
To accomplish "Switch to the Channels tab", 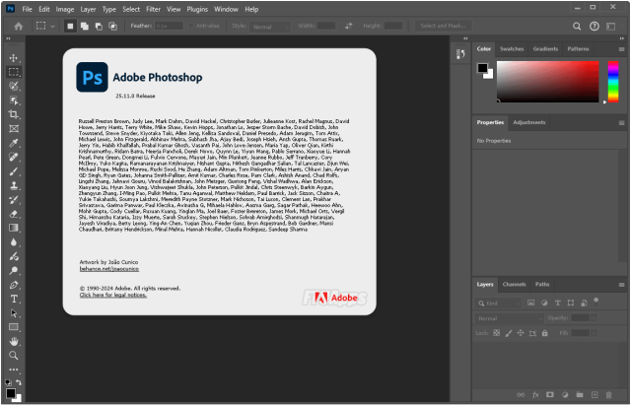I will tap(515, 284).
